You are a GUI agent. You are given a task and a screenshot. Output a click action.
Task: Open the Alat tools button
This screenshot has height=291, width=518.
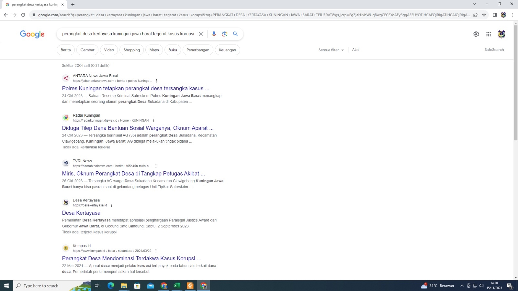355,50
